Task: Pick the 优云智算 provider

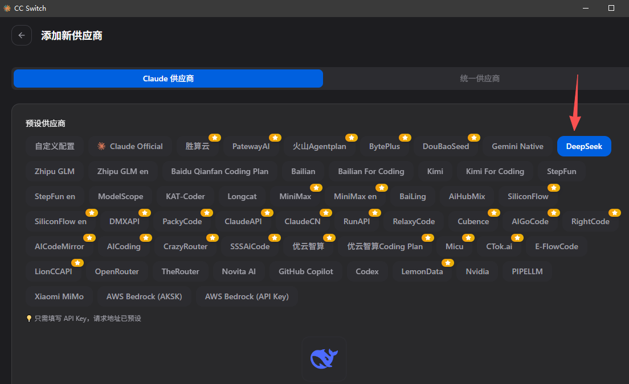Action: click(x=308, y=246)
